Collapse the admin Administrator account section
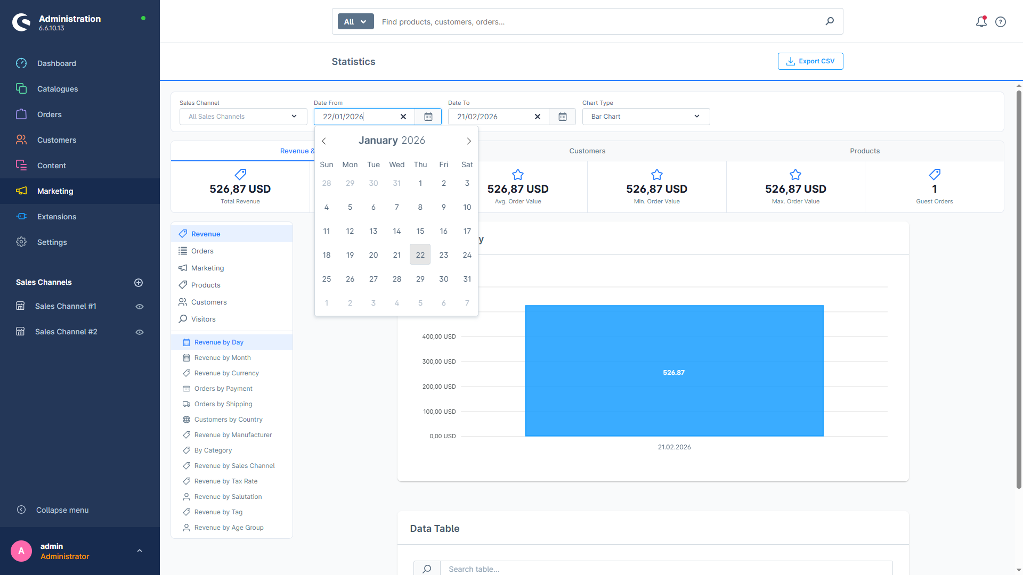1023x575 pixels. pyautogui.click(x=140, y=551)
